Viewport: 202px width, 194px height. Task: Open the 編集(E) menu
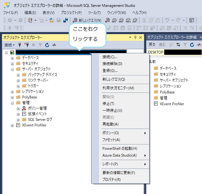pyautogui.click(x=30, y=13)
